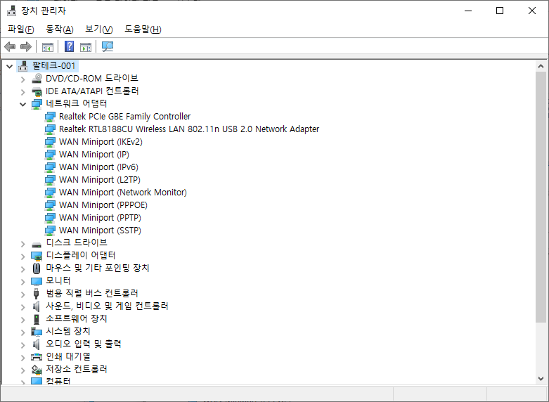Click the Realtek PCIe GBE adapter icon
The image size is (549, 402).
[x=50, y=117]
